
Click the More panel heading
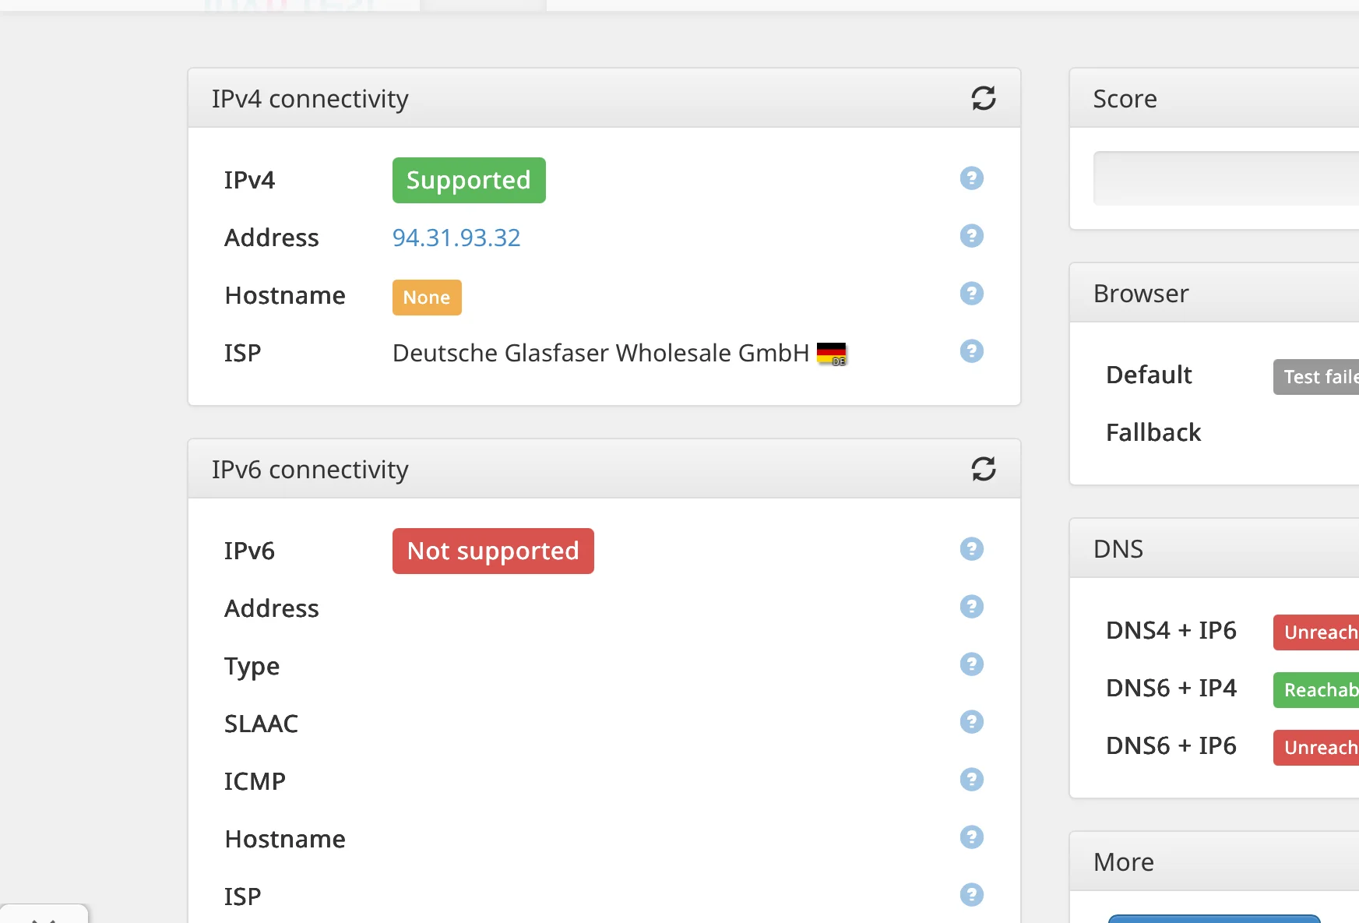coord(1124,862)
